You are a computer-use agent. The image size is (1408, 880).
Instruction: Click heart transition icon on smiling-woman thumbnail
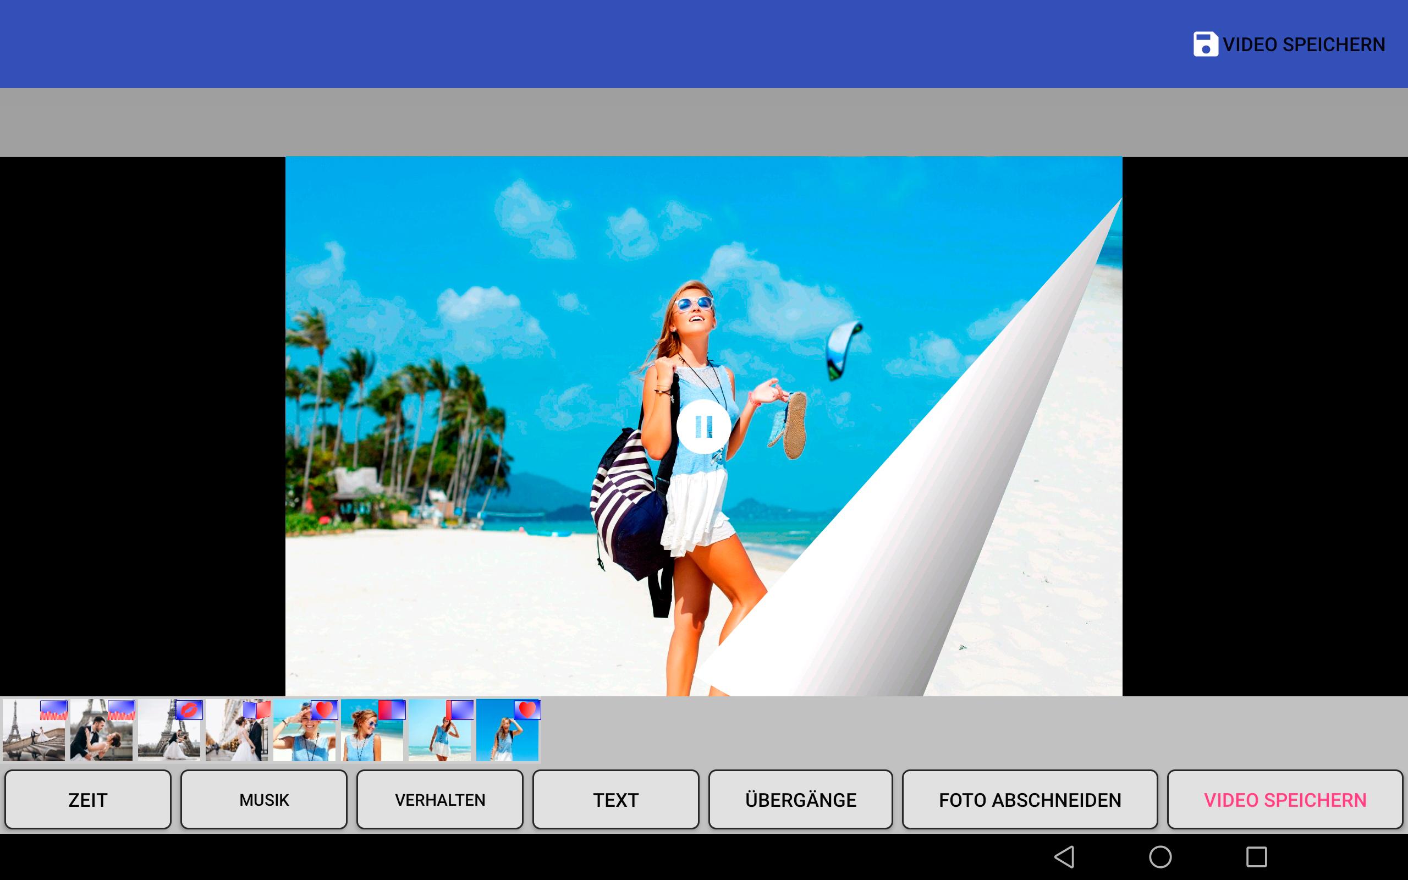[x=324, y=710]
